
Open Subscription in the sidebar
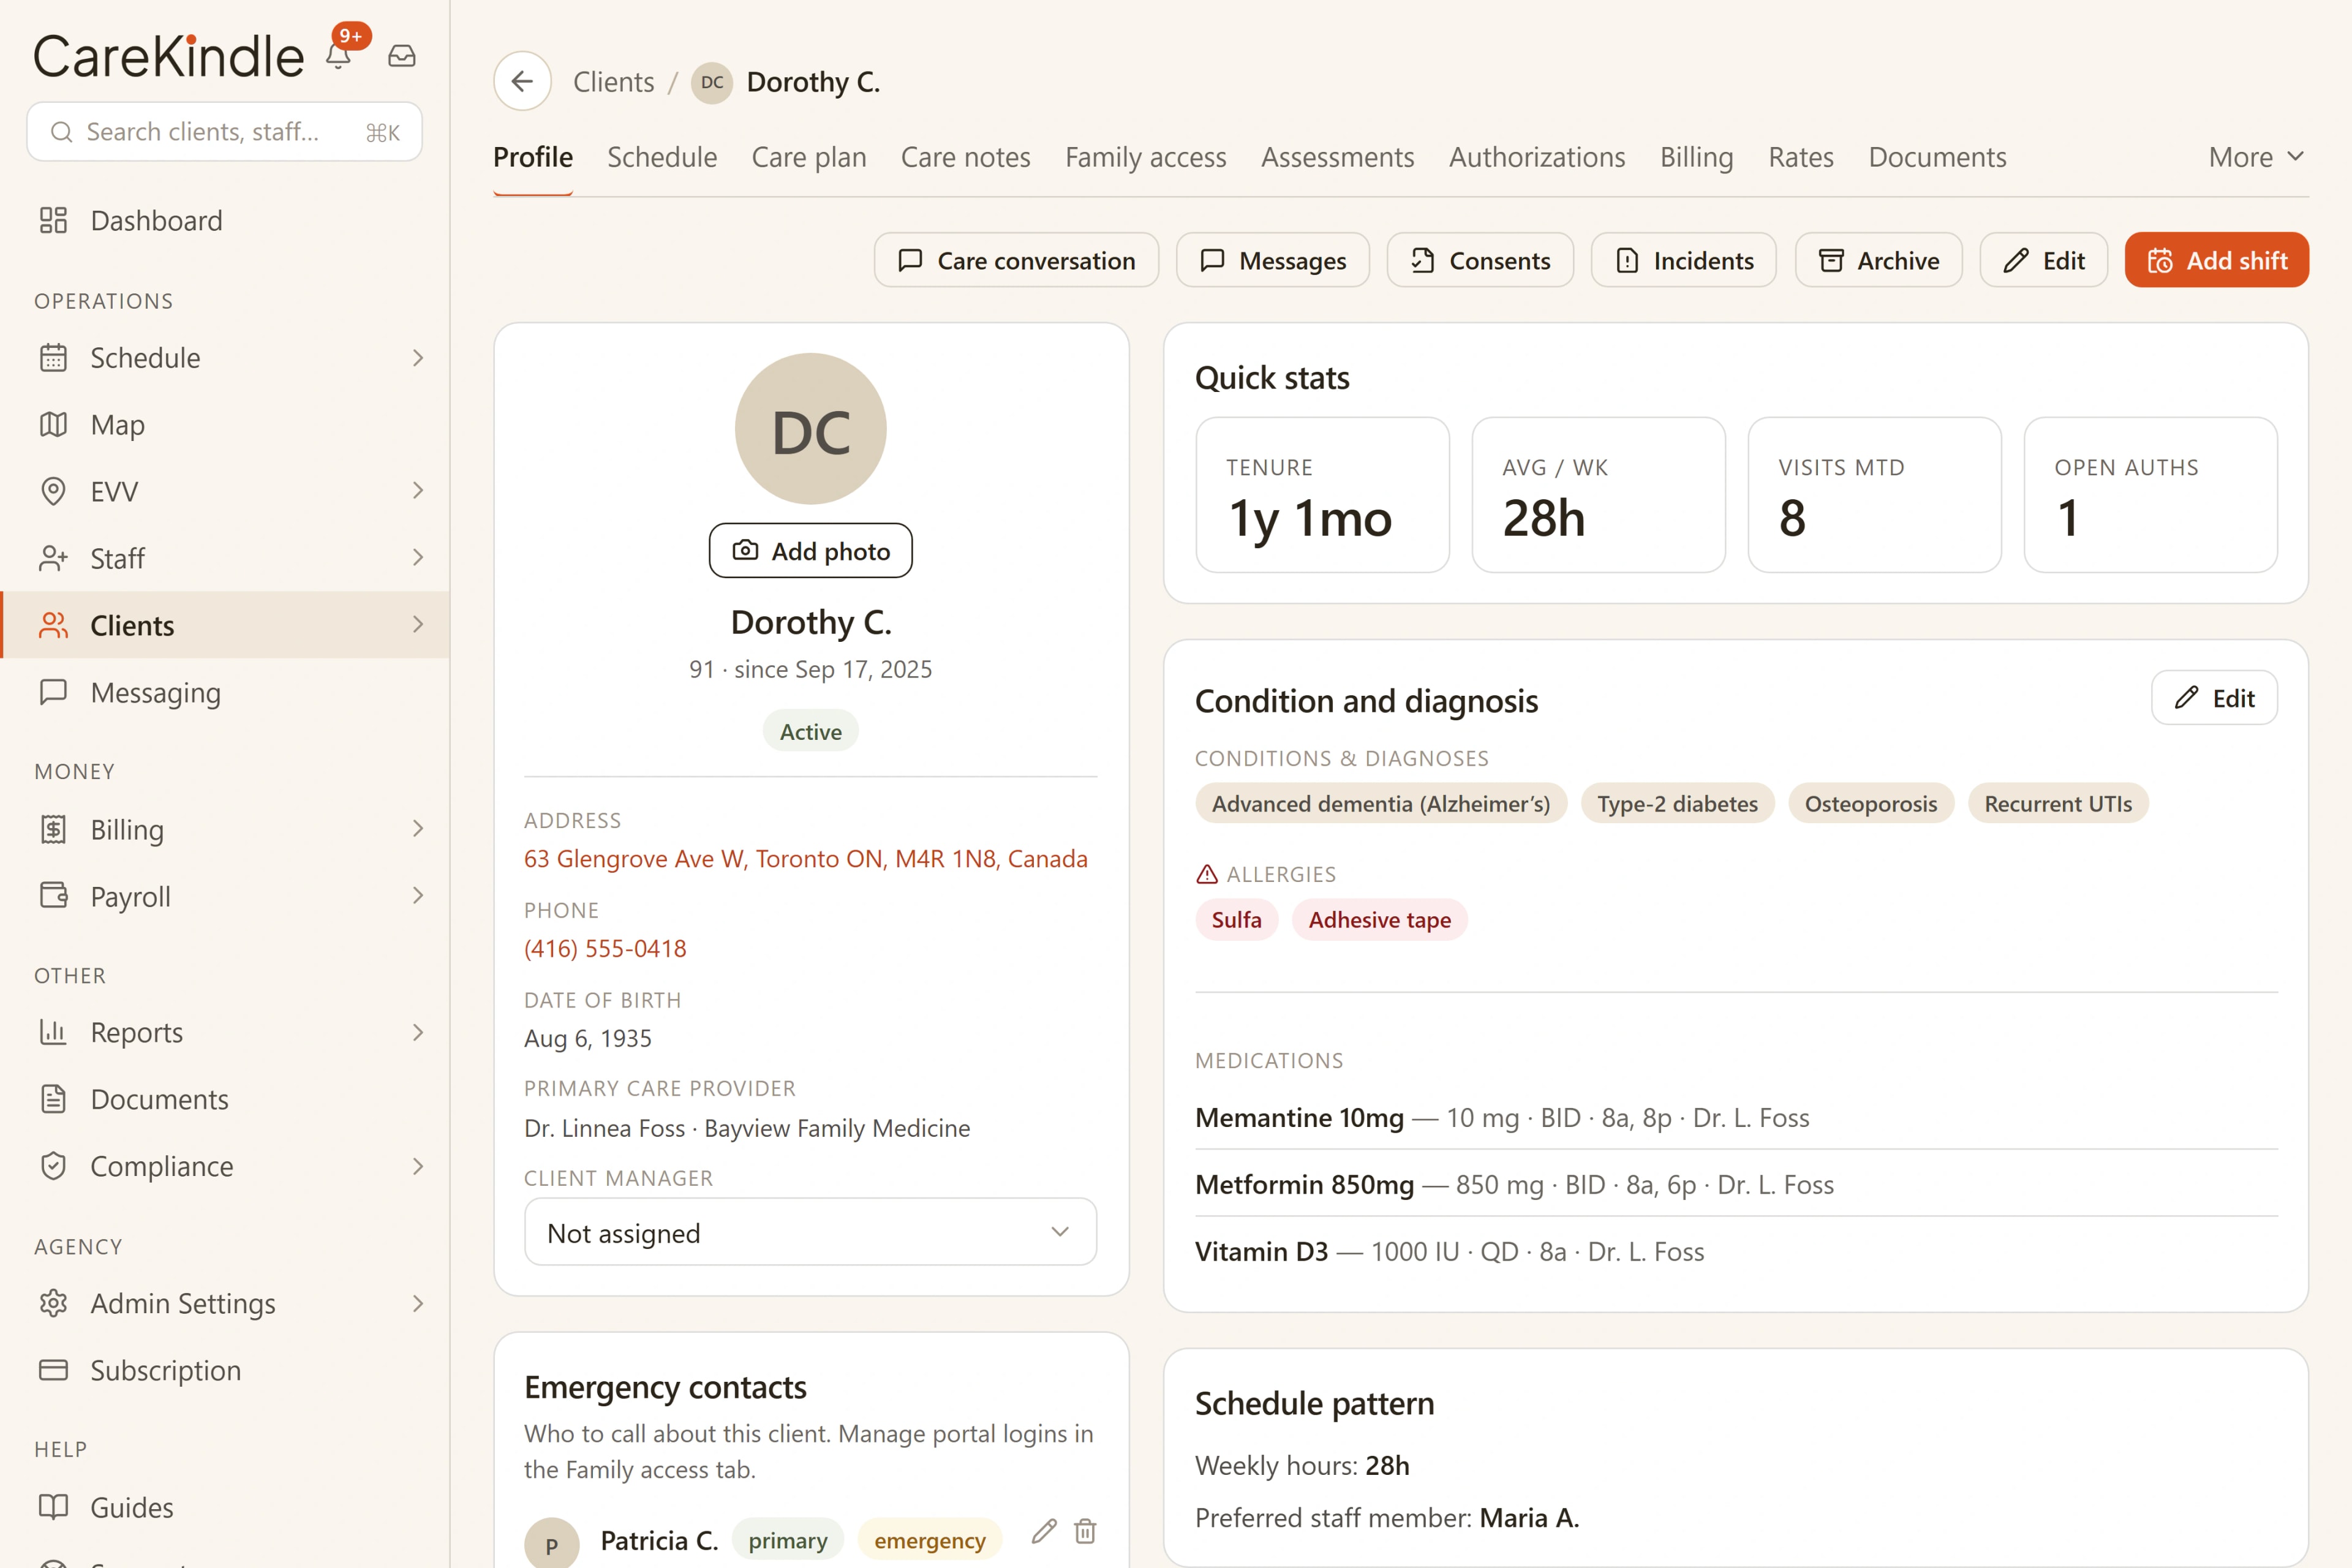225,1370
